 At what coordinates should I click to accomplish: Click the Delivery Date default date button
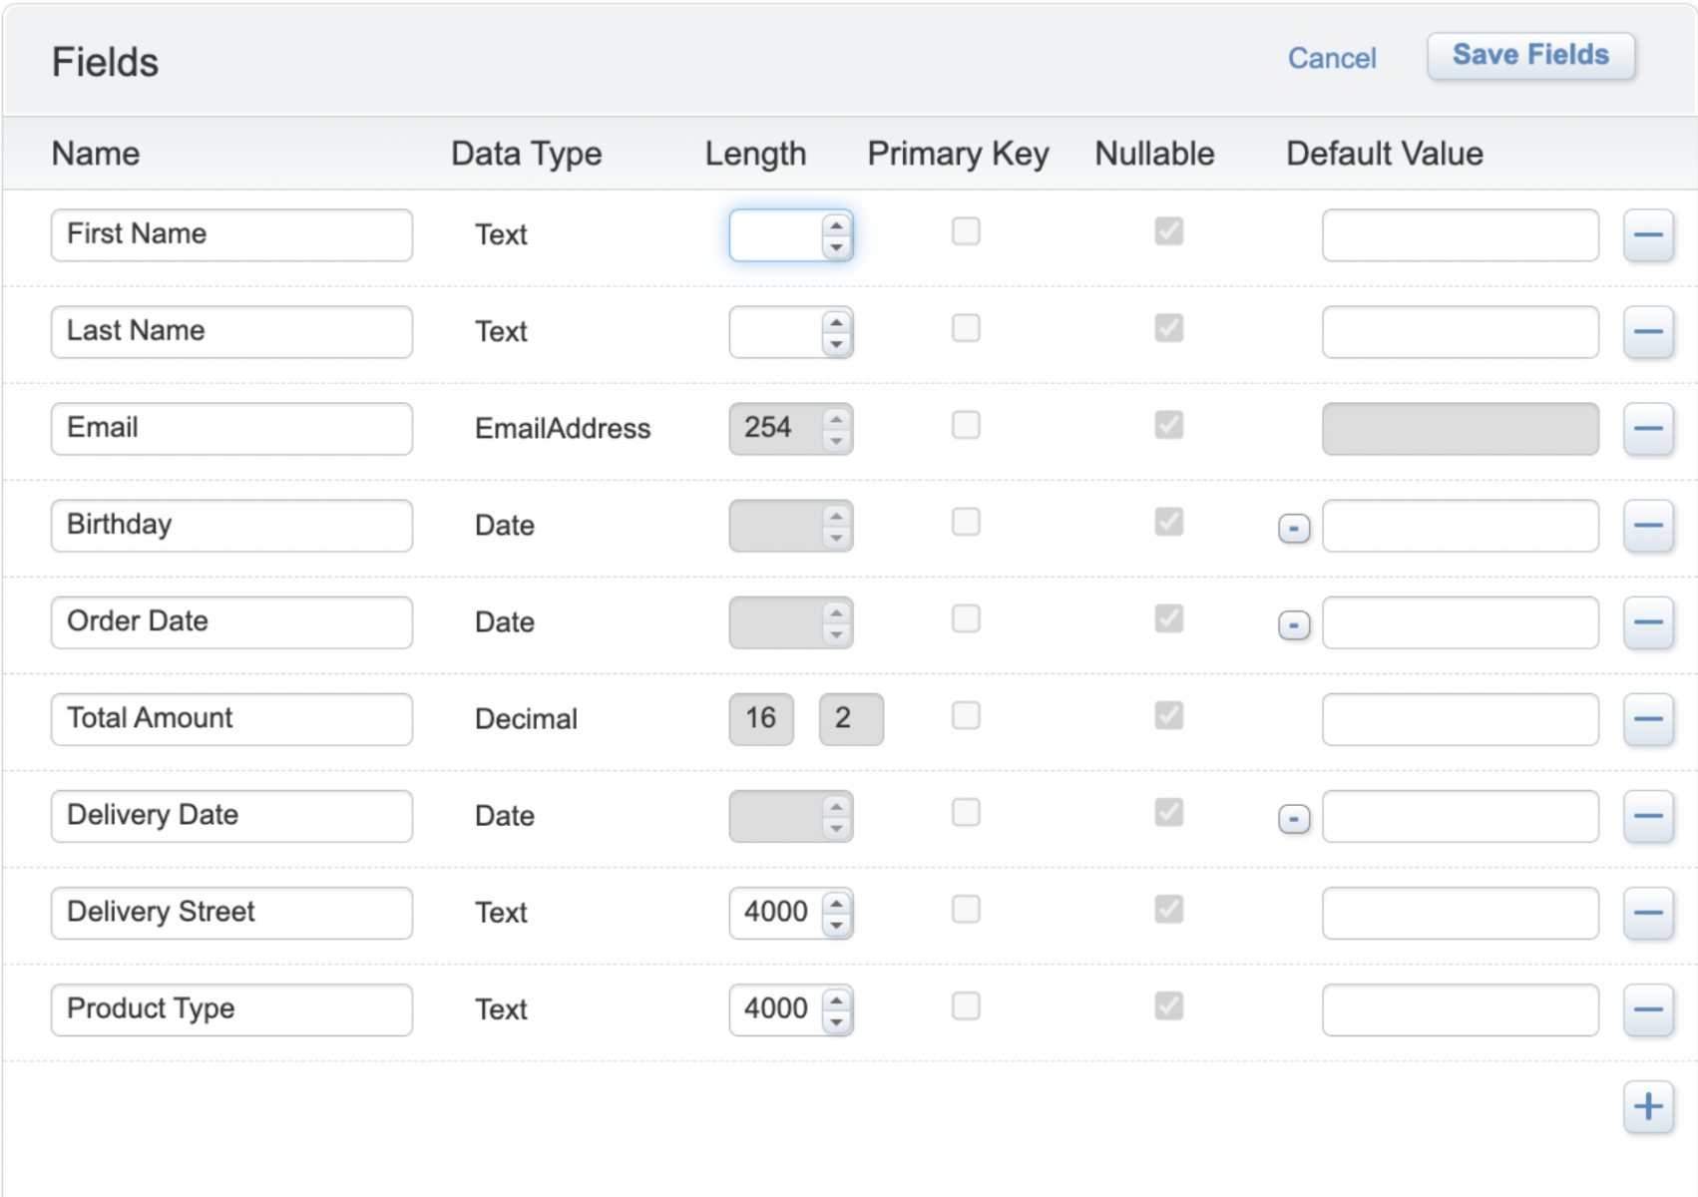[1294, 819]
